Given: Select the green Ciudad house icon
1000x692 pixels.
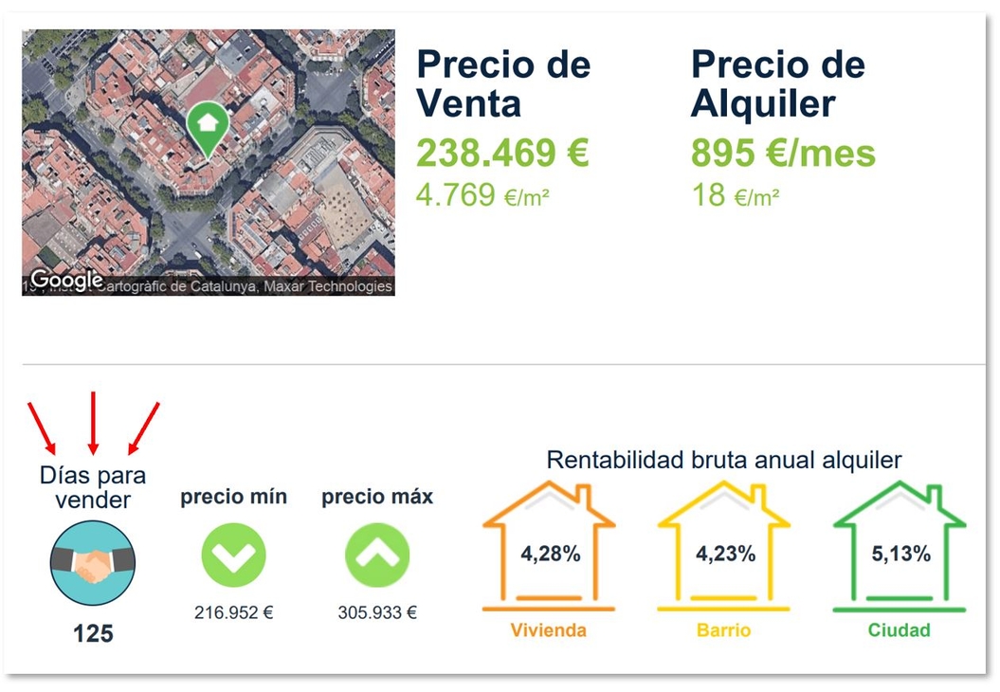Looking at the screenshot, I should 900,547.
